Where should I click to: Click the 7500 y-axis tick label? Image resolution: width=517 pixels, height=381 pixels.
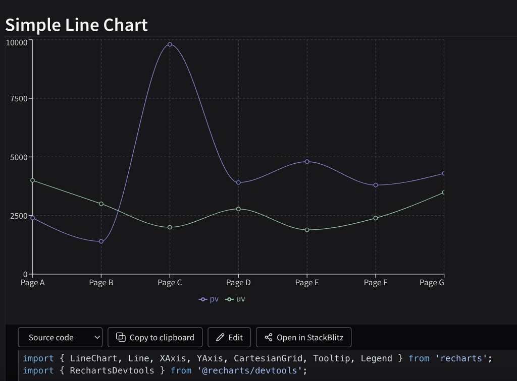19,98
